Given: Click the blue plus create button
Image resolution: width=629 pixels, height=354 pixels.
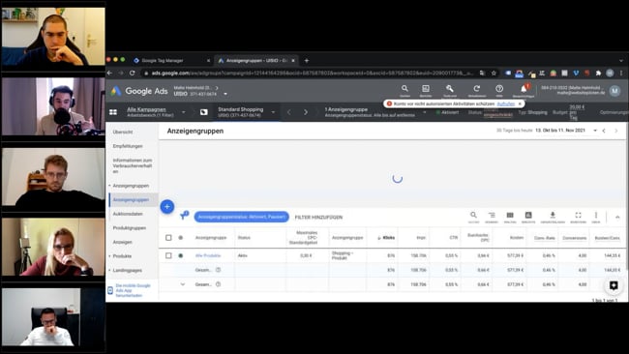Looking at the screenshot, I should point(167,207).
